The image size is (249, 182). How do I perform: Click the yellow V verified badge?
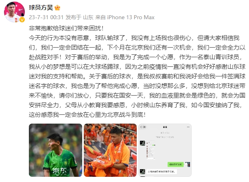(22, 20)
